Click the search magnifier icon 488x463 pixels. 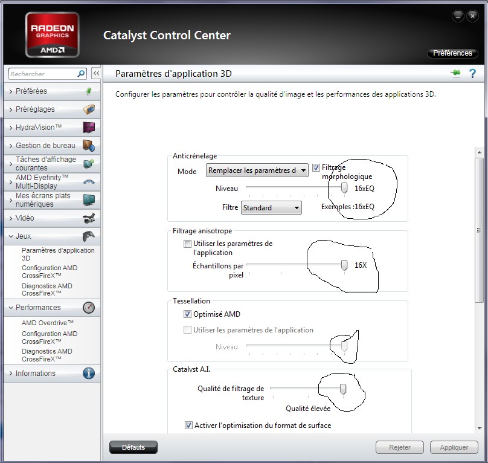click(81, 74)
